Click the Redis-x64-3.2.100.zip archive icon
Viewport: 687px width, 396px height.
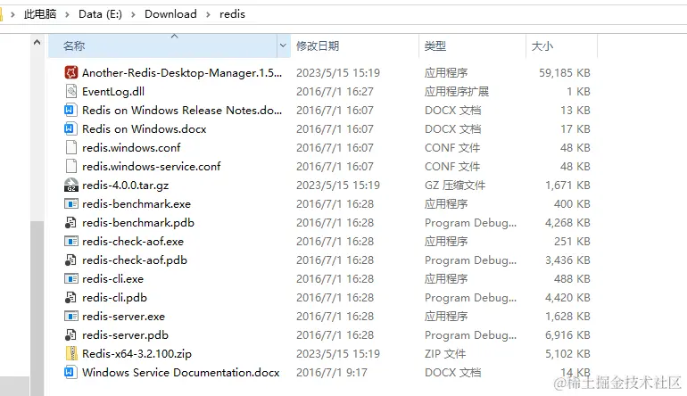tap(71, 353)
